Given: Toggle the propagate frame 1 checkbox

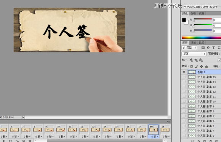Looking at the screenshot, I should point(219,60).
